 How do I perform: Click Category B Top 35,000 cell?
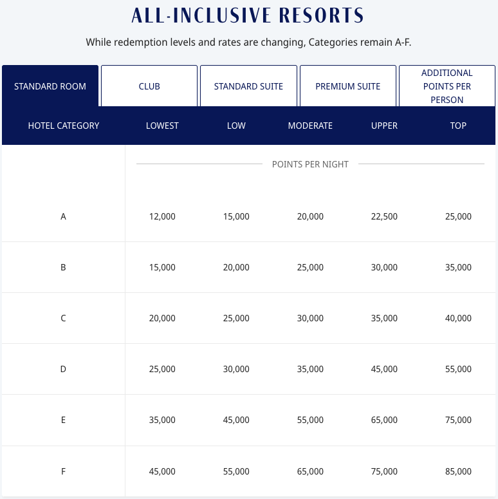tap(458, 267)
